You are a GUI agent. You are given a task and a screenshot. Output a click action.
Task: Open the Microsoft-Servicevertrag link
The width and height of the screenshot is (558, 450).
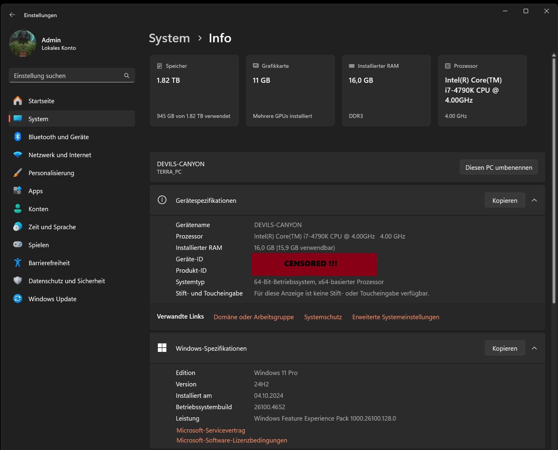tap(211, 430)
